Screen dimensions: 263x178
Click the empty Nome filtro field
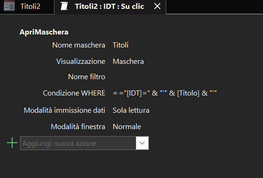pyautogui.click(x=164, y=77)
